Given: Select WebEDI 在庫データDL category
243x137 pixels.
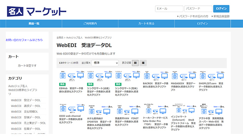Looking at the screenshot, I should [26, 129].
